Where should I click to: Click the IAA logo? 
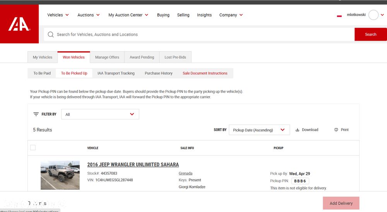(x=19, y=24)
